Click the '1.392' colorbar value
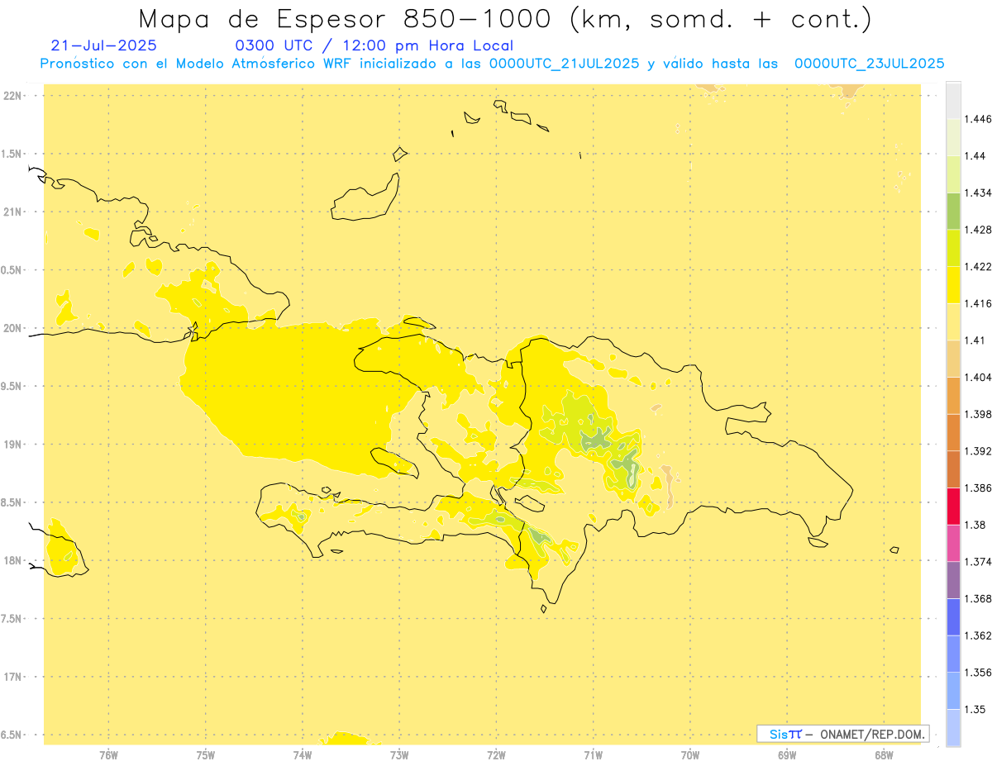Screen dimensions: 992x766 coord(978,451)
